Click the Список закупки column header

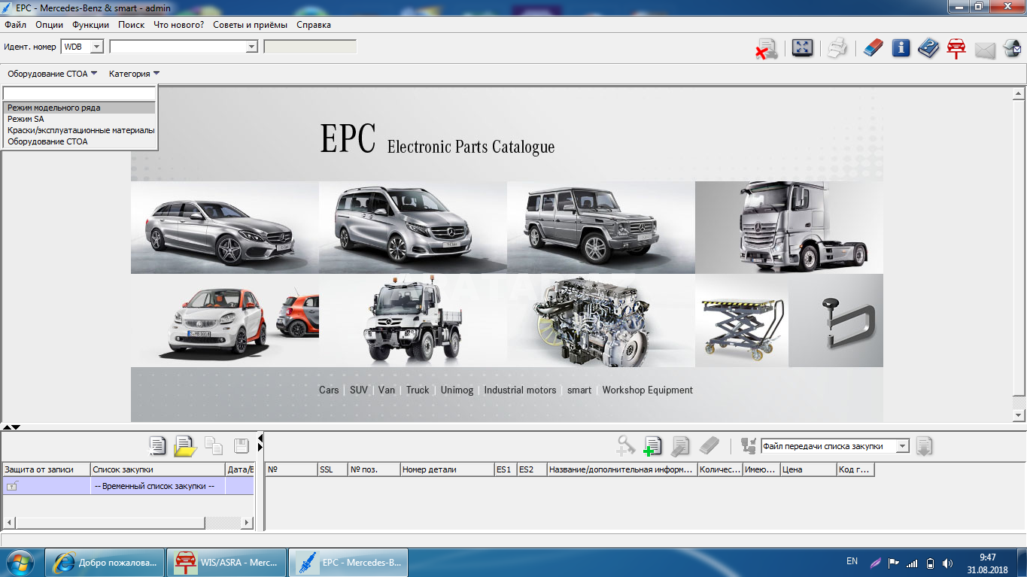[x=158, y=469]
